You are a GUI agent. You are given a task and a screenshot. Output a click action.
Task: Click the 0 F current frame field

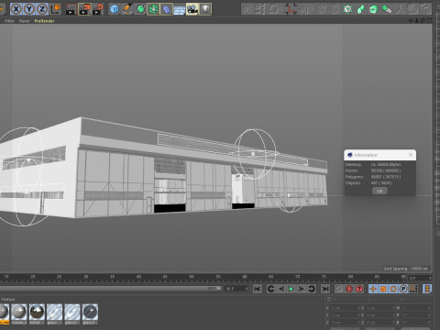[420, 278]
